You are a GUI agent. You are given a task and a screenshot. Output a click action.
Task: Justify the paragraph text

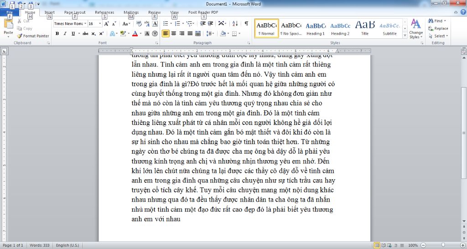[190, 34]
